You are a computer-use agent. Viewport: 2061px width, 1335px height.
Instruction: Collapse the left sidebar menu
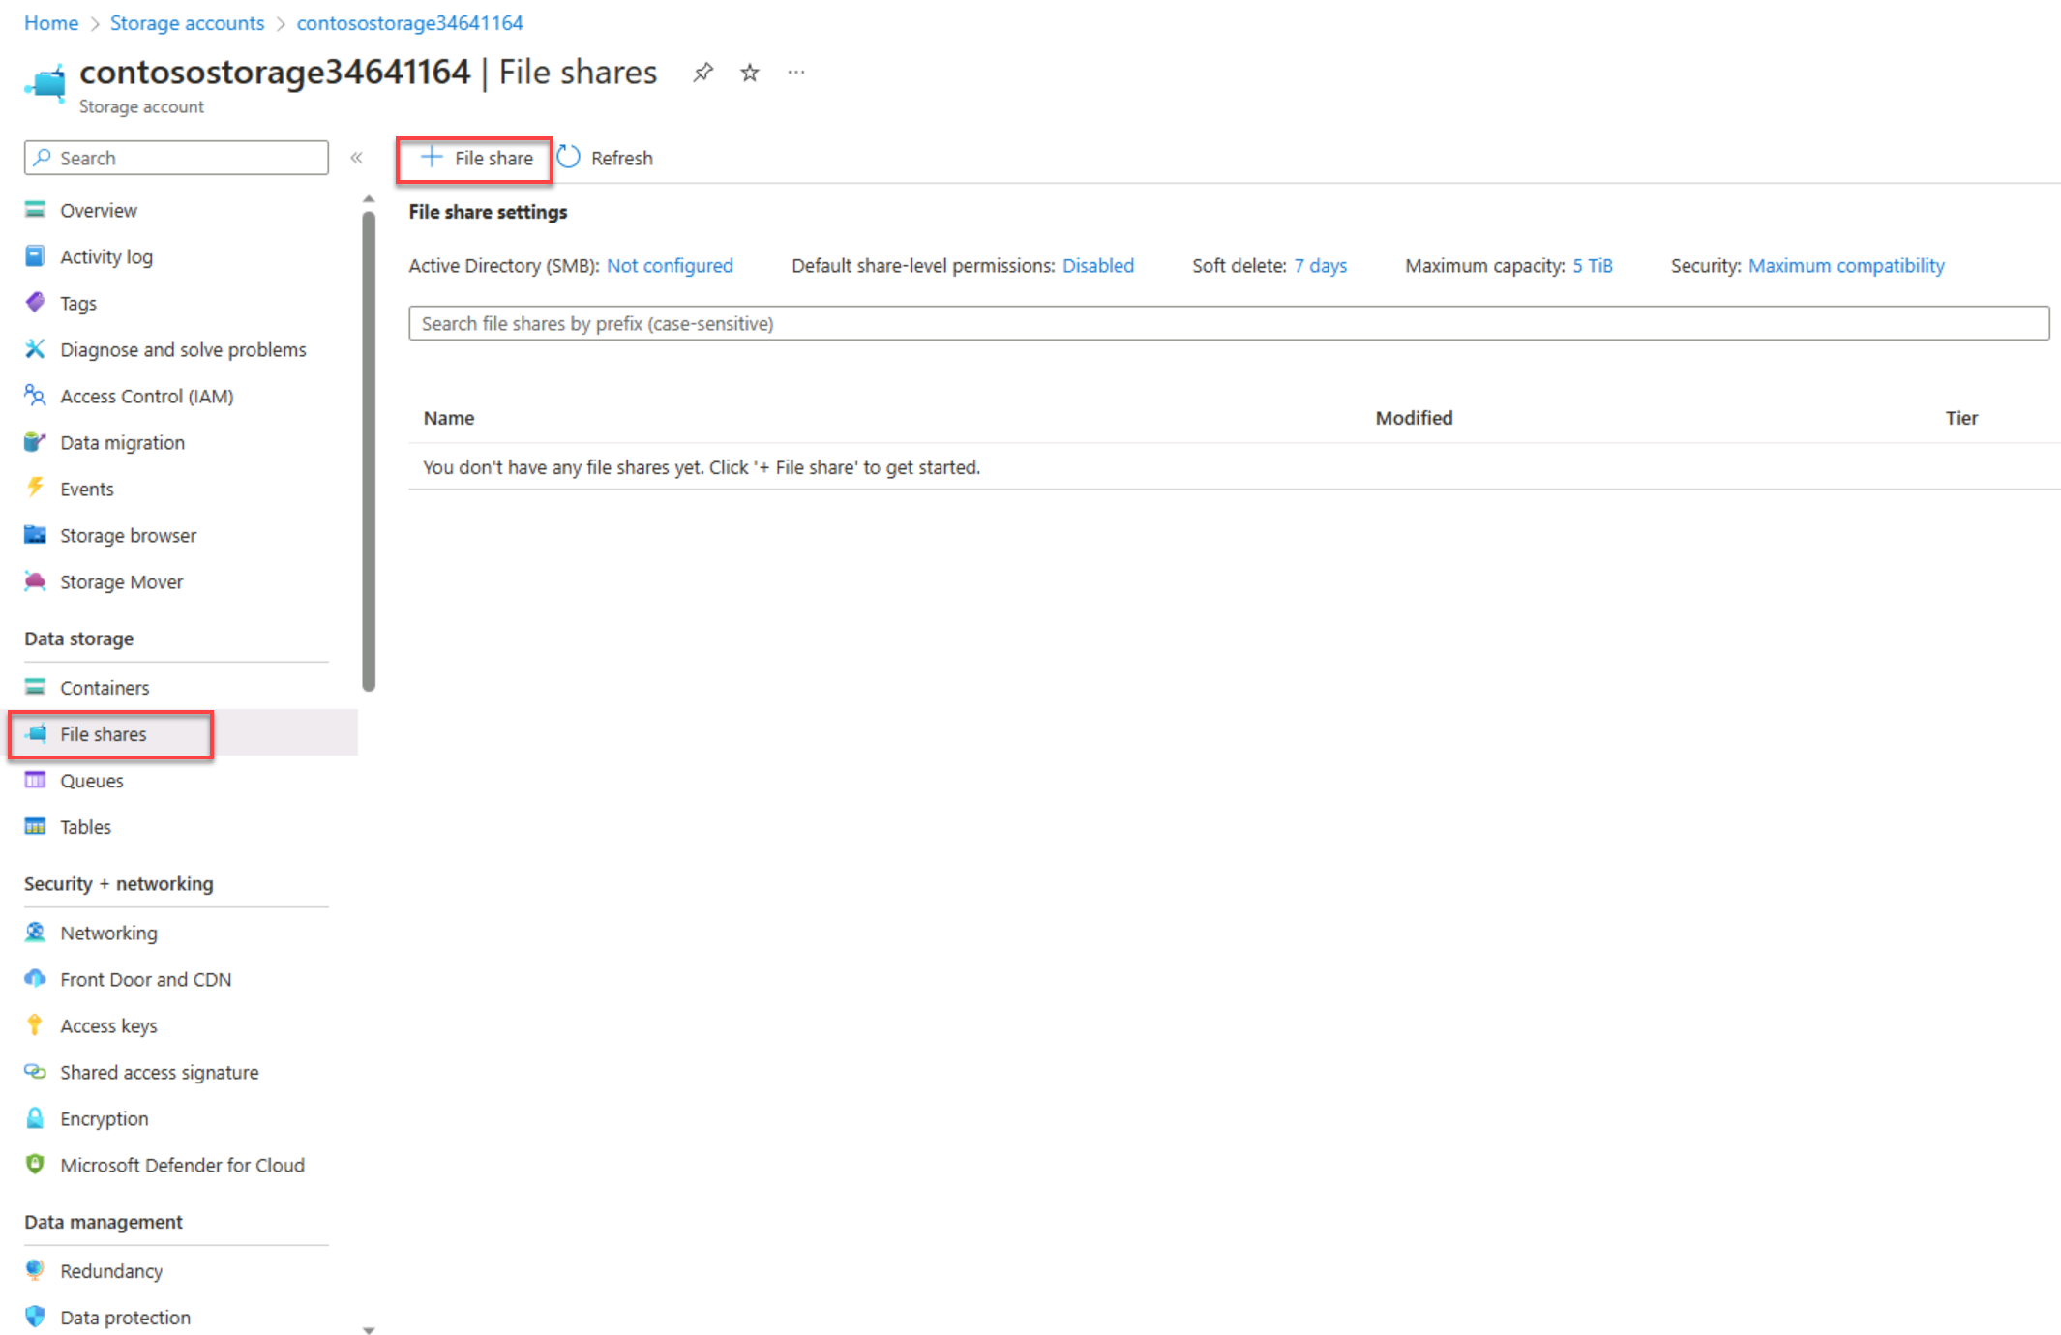[356, 157]
